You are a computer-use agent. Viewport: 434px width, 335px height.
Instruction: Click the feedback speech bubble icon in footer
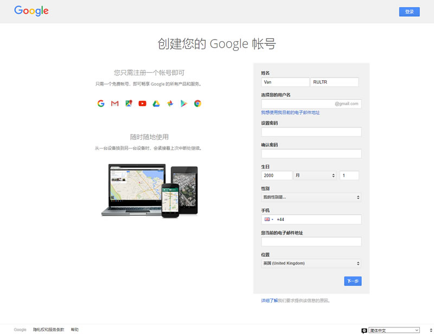364,331
